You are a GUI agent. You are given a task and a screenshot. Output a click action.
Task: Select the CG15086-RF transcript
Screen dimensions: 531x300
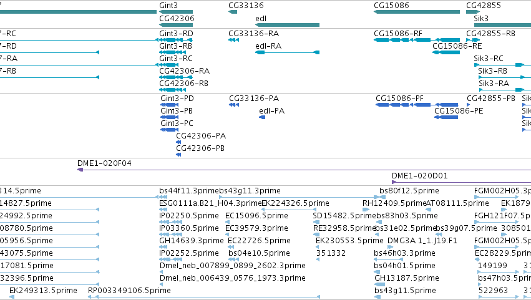pos(417,40)
